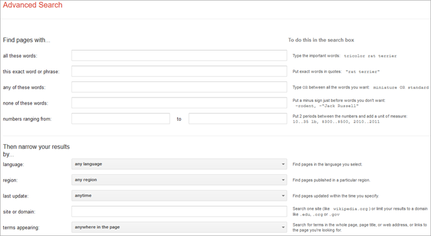This screenshot has width=431, height=236.
Task: Click 'To do this in the search box' text
Action: point(321,40)
